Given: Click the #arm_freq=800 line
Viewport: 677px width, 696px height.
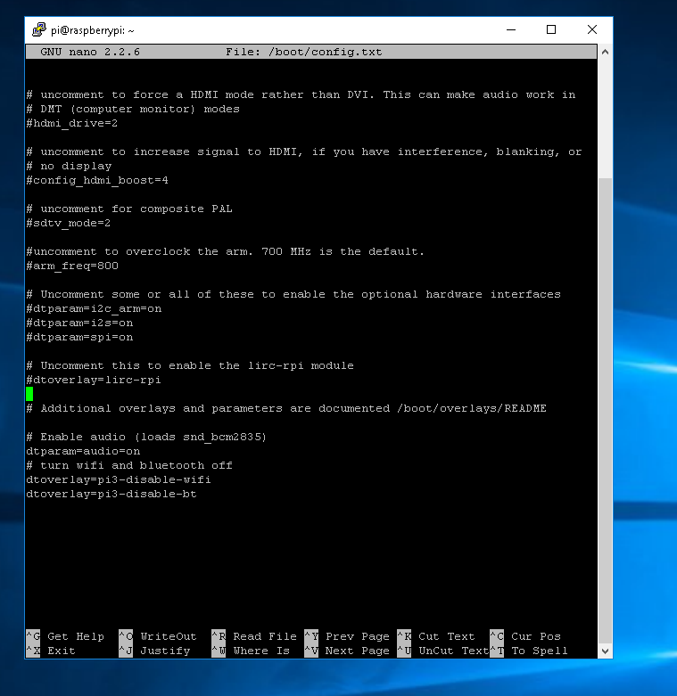Looking at the screenshot, I should point(72,266).
